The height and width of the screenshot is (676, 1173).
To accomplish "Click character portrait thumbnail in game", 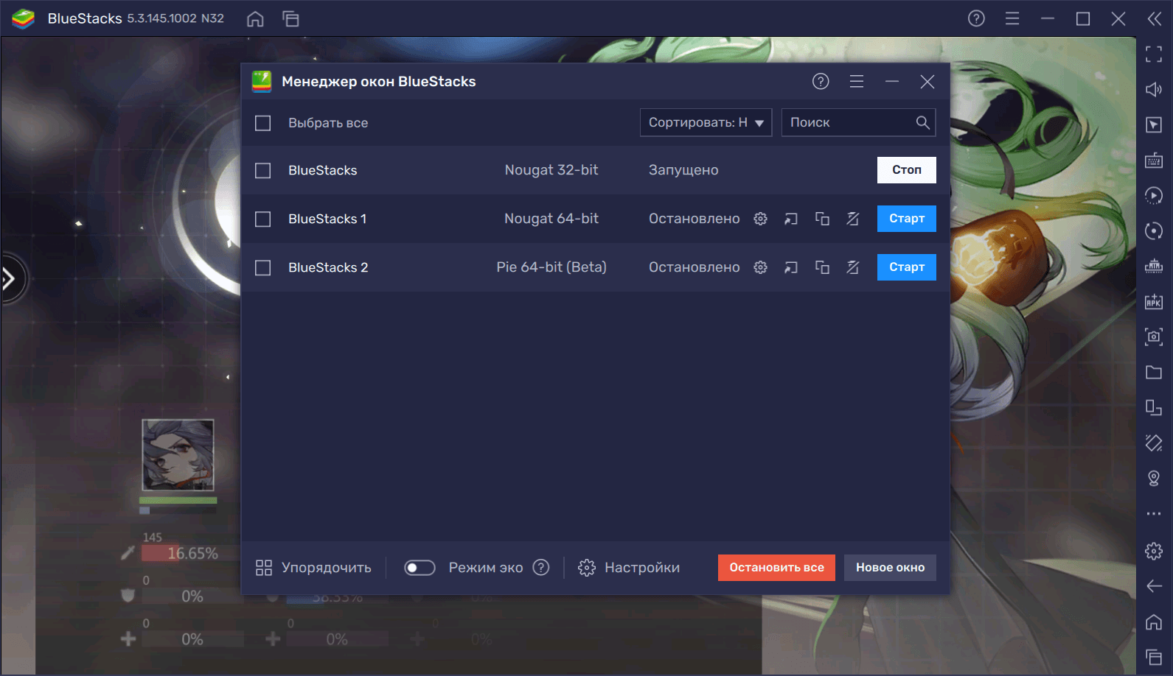I will (x=178, y=455).
